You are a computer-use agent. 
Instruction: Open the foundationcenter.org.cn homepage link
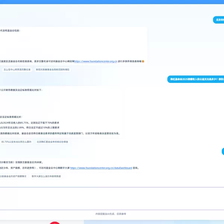(x=96, y=61)
